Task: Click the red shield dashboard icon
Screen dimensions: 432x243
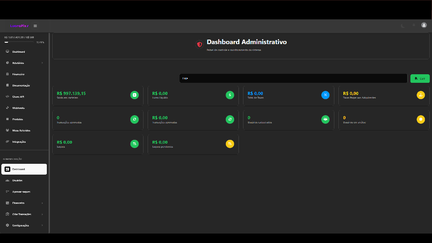Action: pos(199,44)
